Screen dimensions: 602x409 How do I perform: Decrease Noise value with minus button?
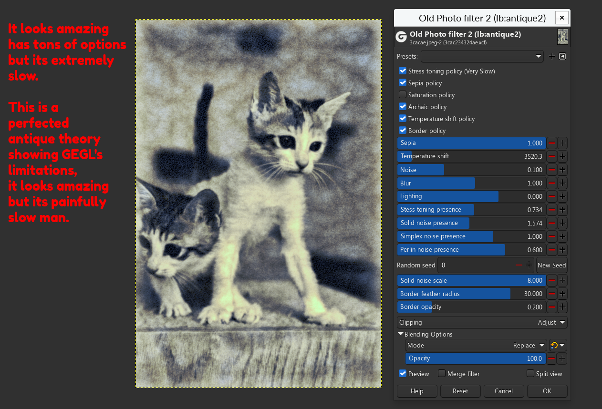click(551, 170)
